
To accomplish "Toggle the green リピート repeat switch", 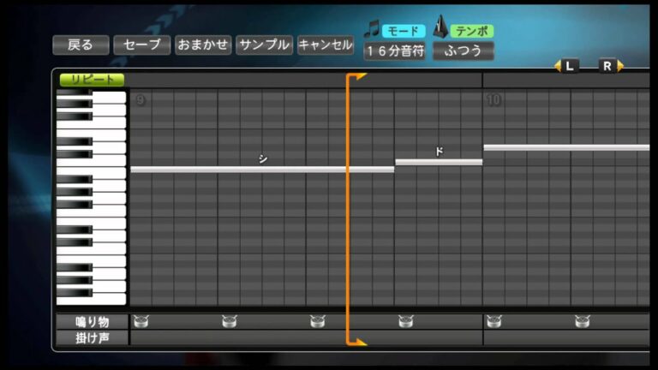I will 92,80.
